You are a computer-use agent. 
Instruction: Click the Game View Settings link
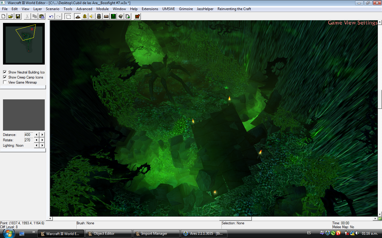(352, 23)
